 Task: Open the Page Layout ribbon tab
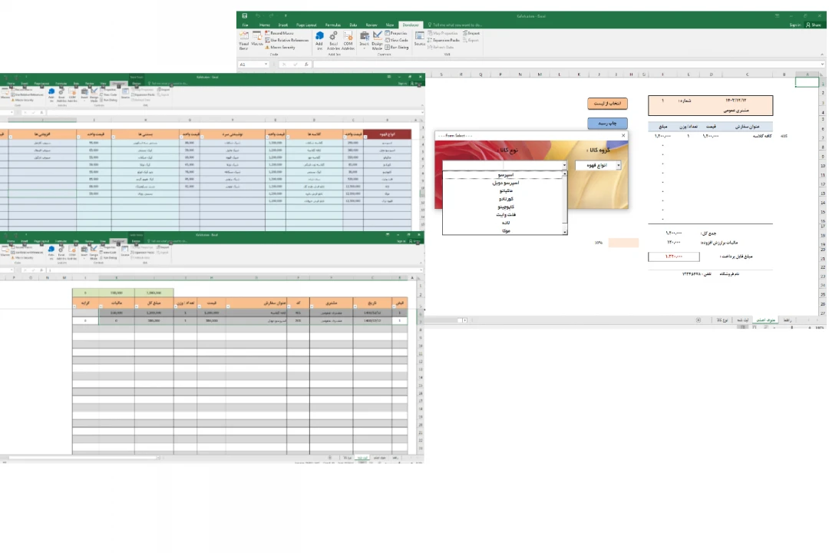click(x=306, y=25)
